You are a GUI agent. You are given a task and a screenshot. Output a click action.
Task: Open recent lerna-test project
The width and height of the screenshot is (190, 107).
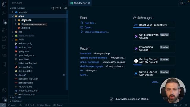point(85,53)
